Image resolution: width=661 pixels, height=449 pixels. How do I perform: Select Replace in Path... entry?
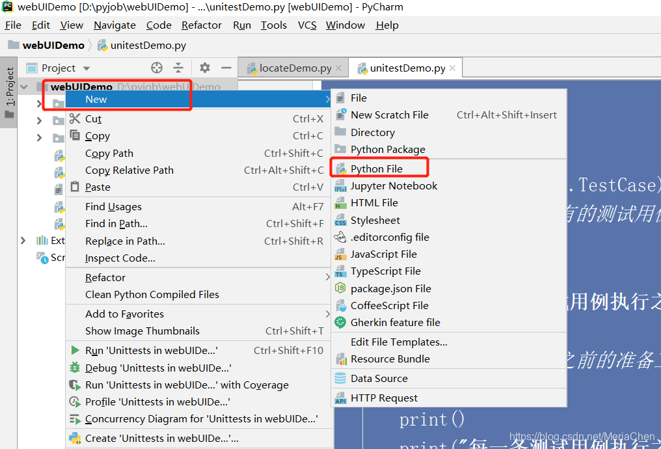(x=199, y=241)
